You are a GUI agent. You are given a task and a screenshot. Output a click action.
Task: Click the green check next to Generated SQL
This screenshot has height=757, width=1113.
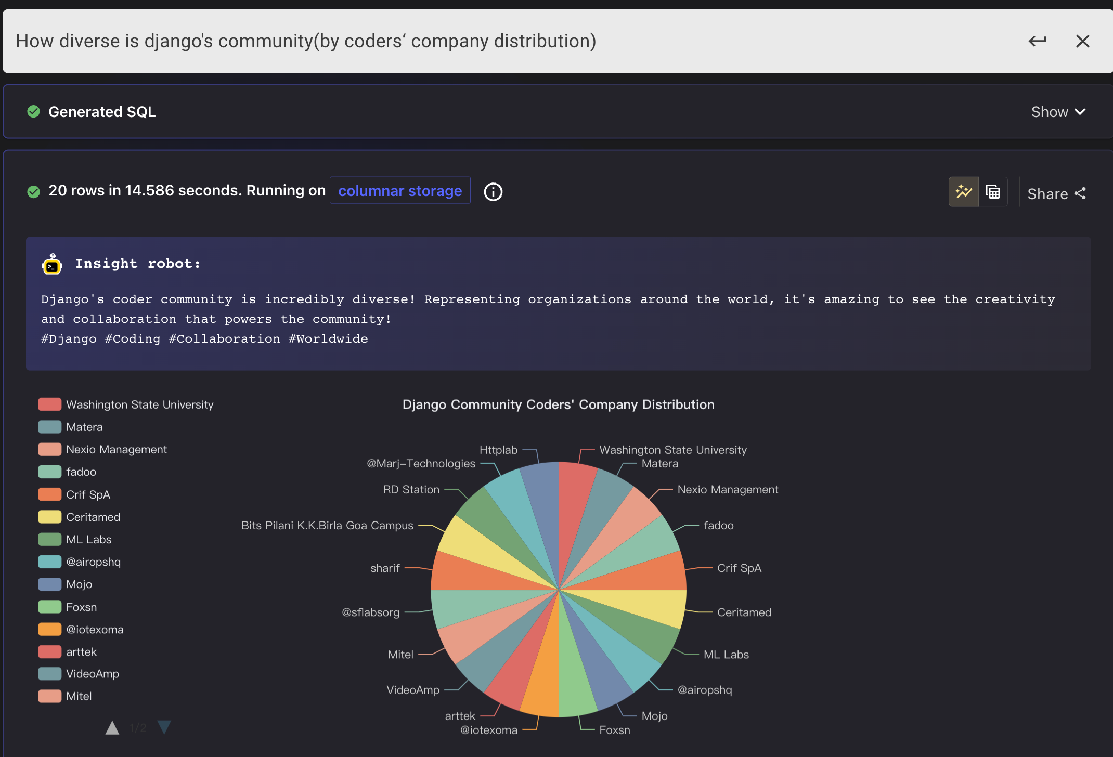pyautogui.click(x=33, y=111)
